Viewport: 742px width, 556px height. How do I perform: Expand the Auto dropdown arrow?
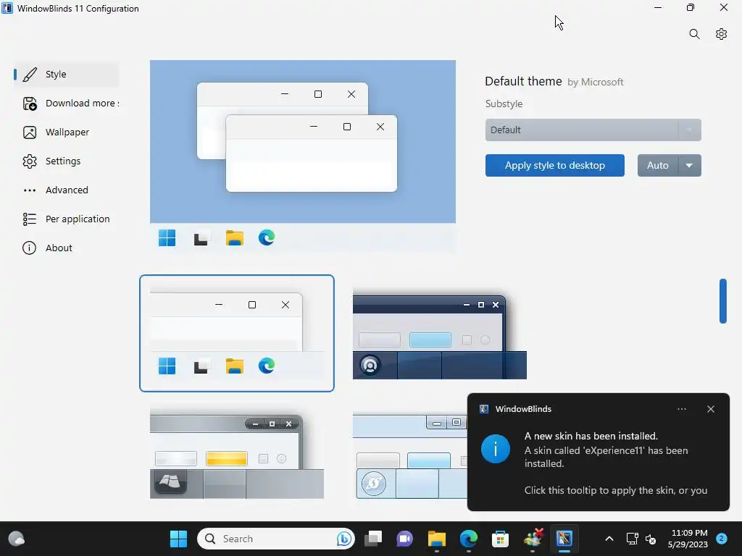point(690,166)
